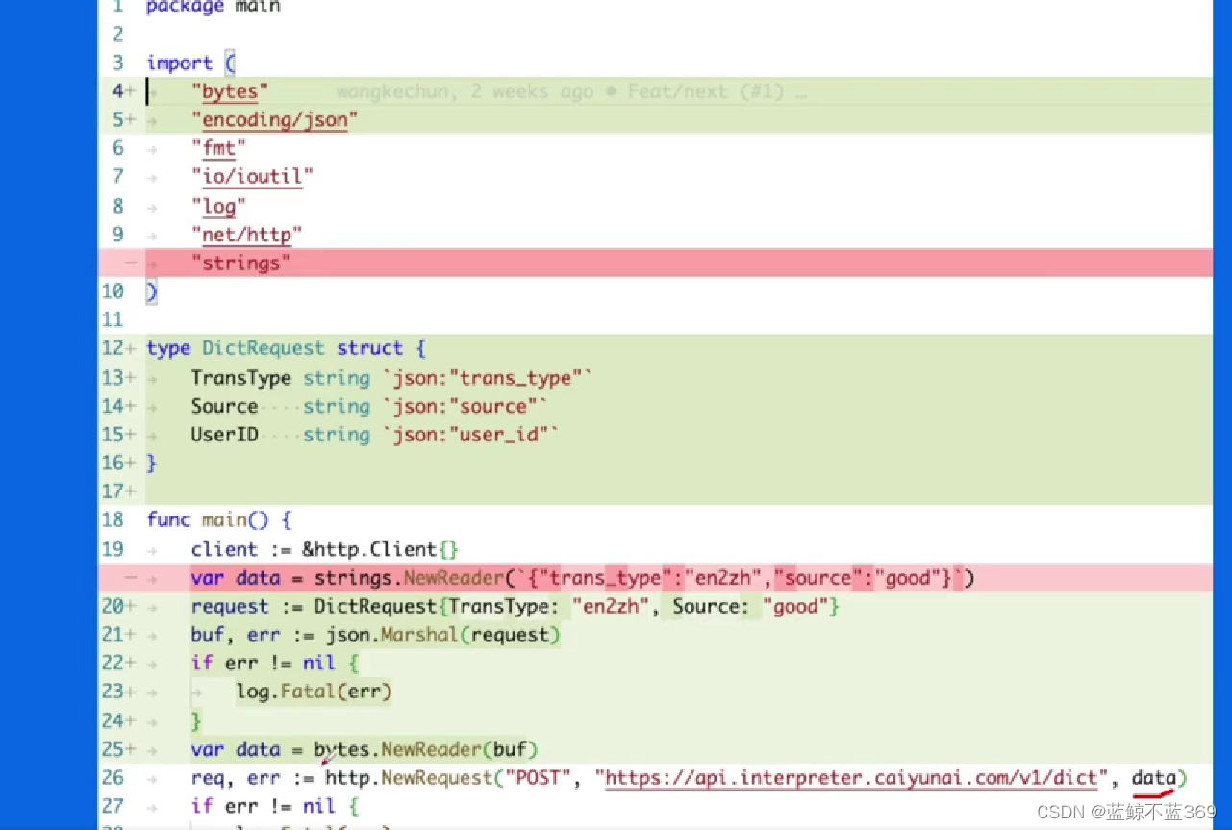Click the &http.Client{} expression
The width and height of the screenshot is (1232, 830).
click(381, 549)
